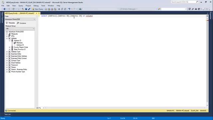Click in the Quick Launch search box
The image size is (213, 120).
[x=183, y=2]
